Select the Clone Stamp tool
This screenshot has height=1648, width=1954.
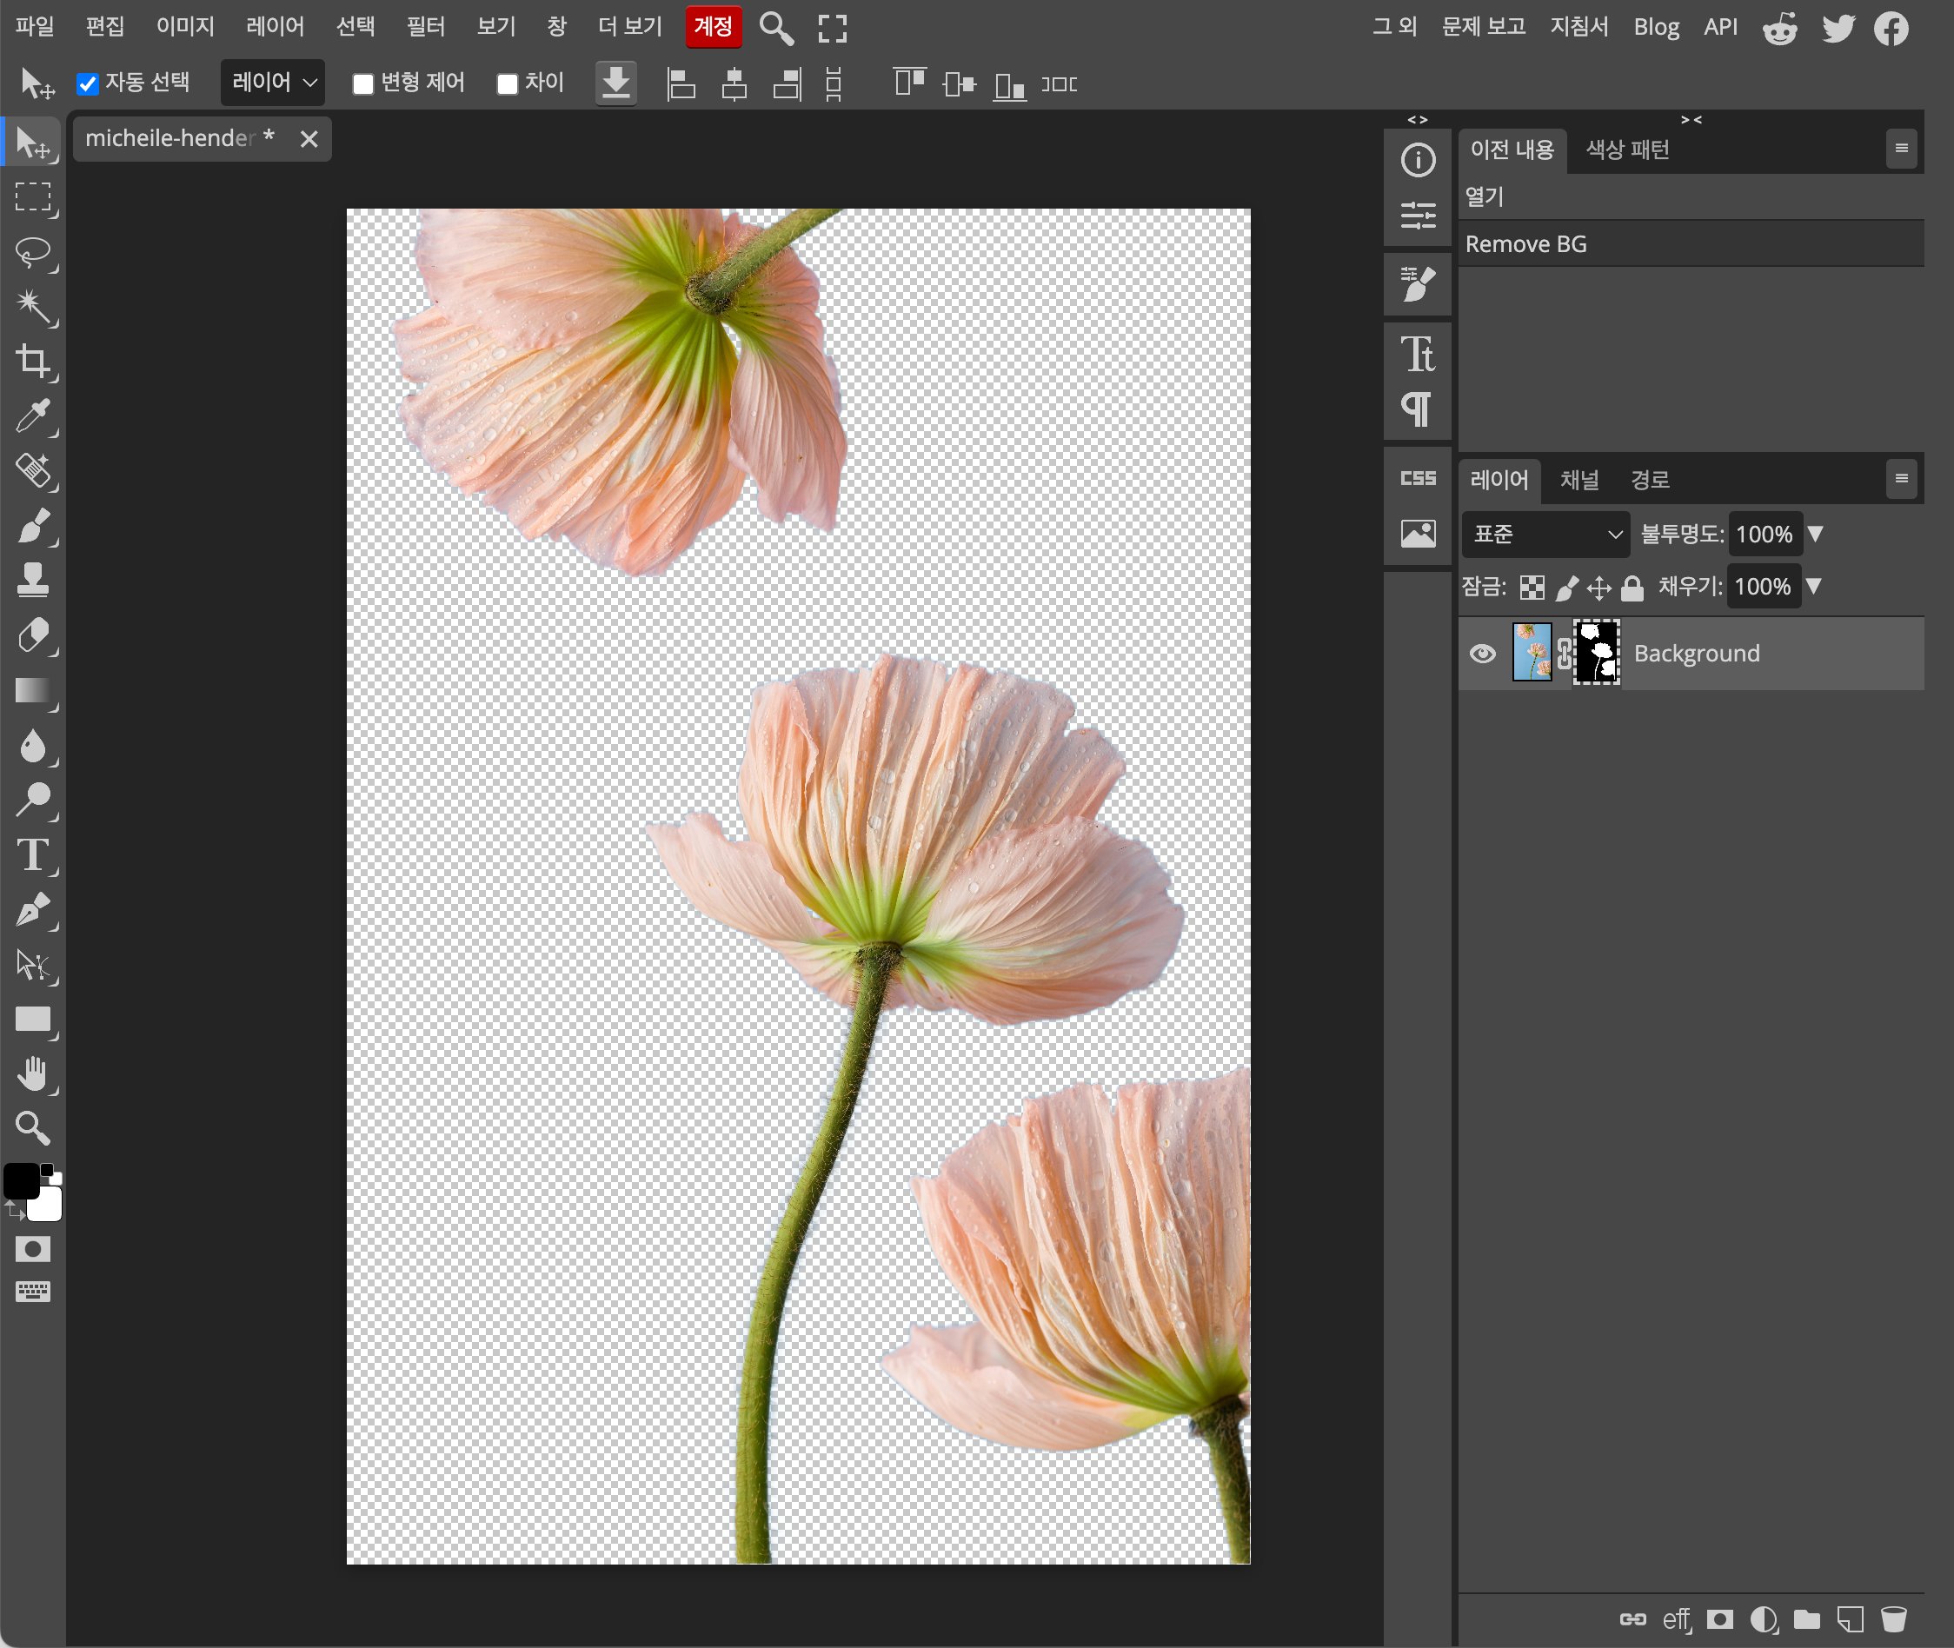click(x=33, y=580)
